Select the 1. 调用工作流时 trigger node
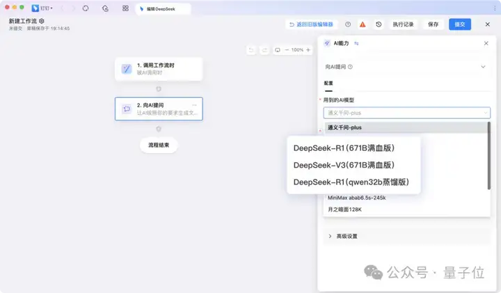Screen dimensions: 501x293 pos(159,69)
